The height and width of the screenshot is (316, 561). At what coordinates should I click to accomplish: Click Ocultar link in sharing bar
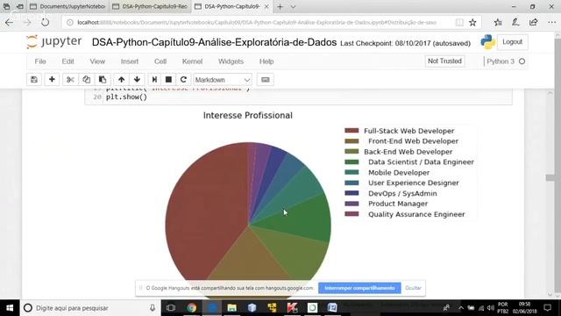pos(413,288)
